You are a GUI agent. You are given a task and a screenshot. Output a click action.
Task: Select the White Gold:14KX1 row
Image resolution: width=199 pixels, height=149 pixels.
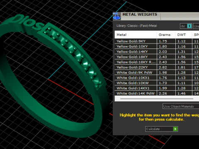(157, 88)
